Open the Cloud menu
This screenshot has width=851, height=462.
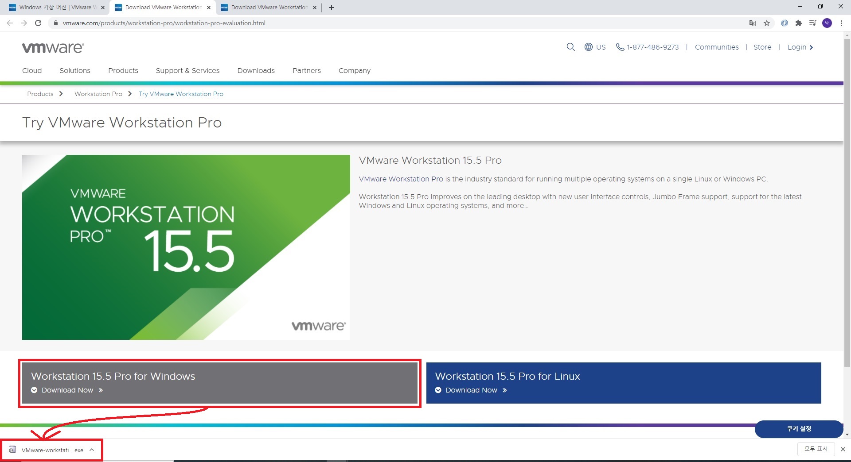(32, 70)
